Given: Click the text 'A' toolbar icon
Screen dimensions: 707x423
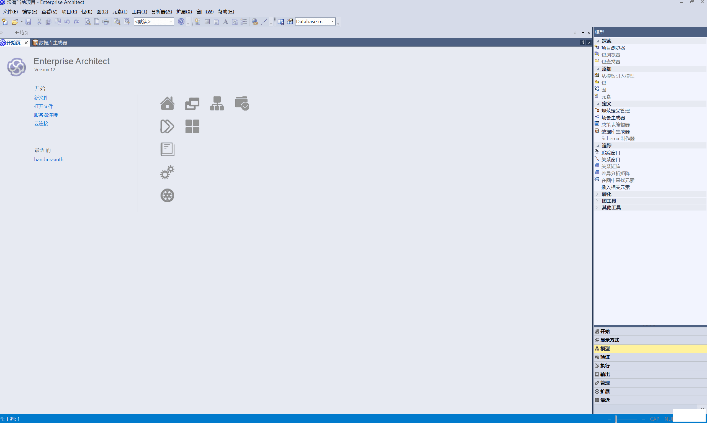Looking at the screenshot, I should [225, 22].
